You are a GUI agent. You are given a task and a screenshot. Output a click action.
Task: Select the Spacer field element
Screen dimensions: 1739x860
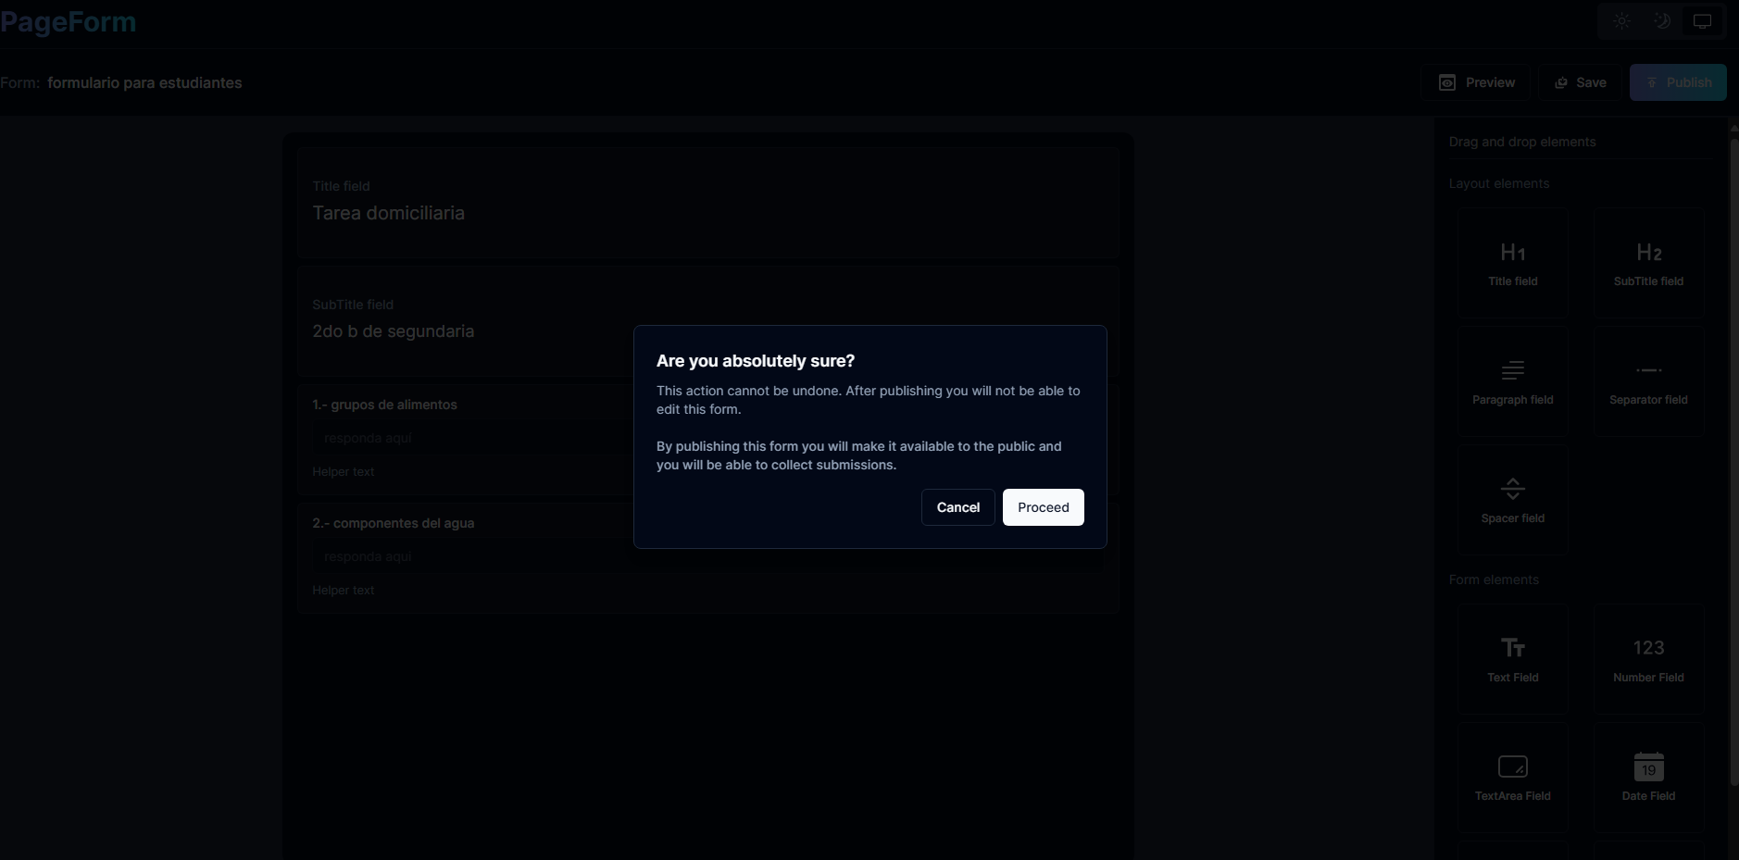tap(1513, 501)
